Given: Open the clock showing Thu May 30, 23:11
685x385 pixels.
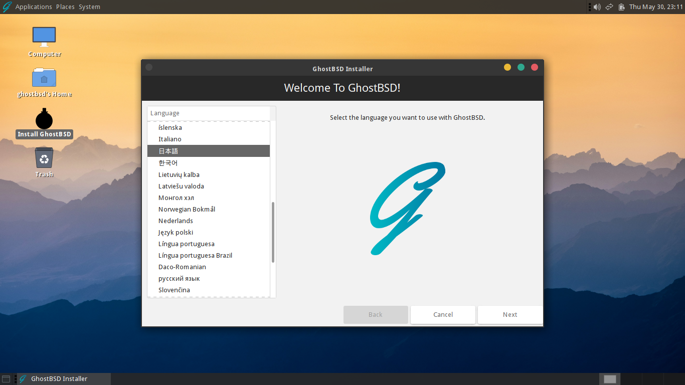Looking at the screenshot, I should (x=657, y=7).
